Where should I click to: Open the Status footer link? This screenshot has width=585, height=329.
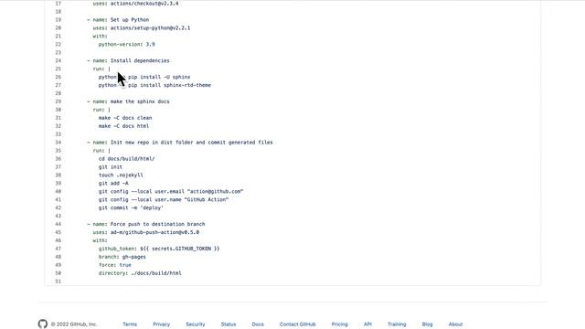point(229,324)
